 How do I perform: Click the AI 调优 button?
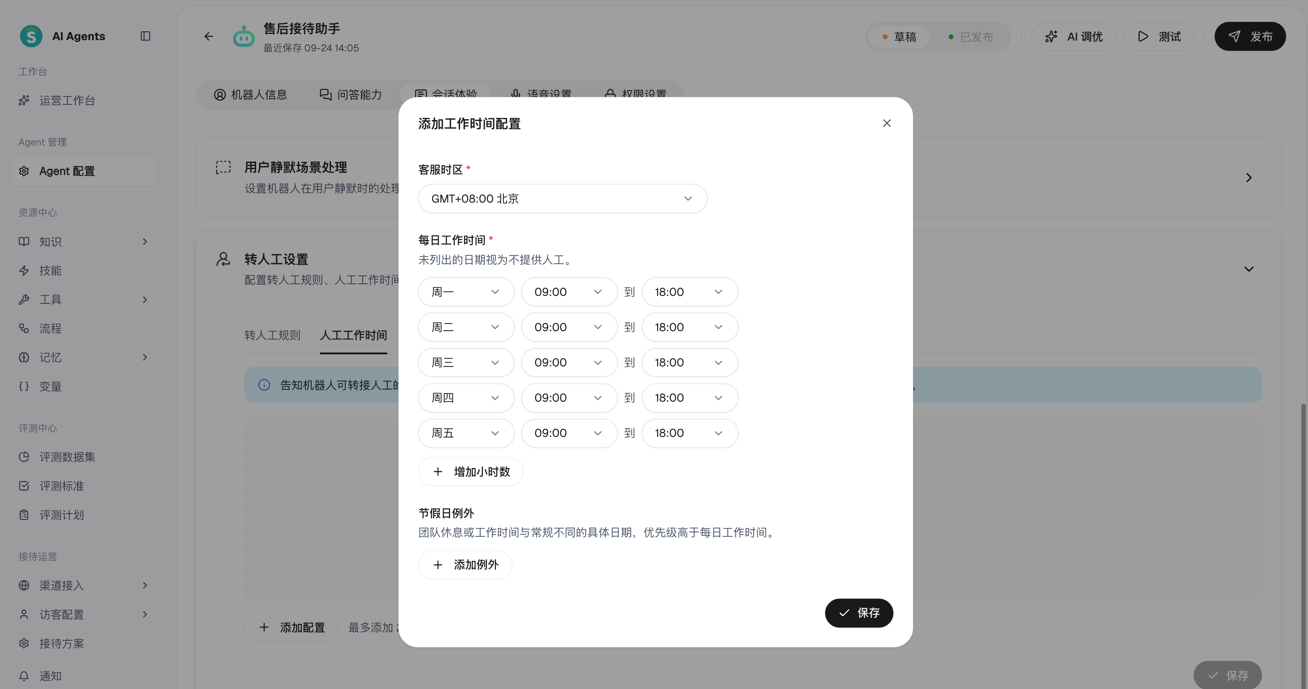tap(1073, 37)
